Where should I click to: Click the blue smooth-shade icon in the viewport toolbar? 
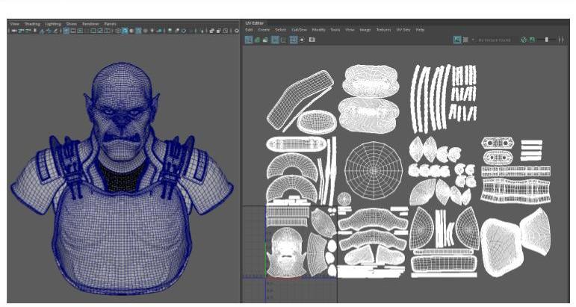point(125,31)
